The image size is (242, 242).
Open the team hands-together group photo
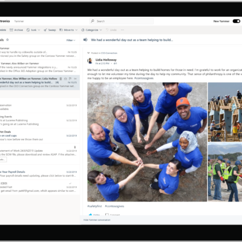click(x=147, y=142)
